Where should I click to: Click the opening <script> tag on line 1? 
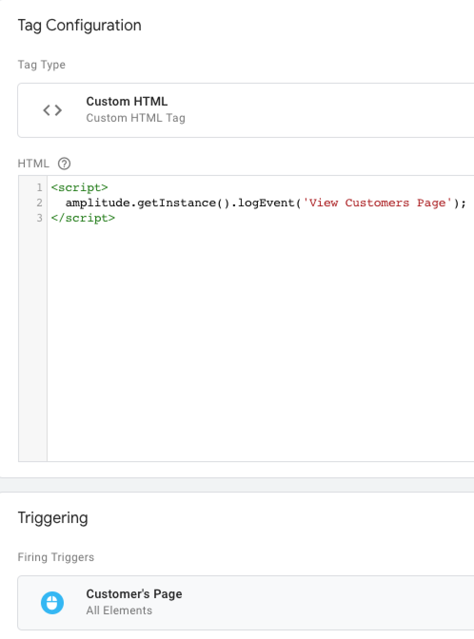79,187
